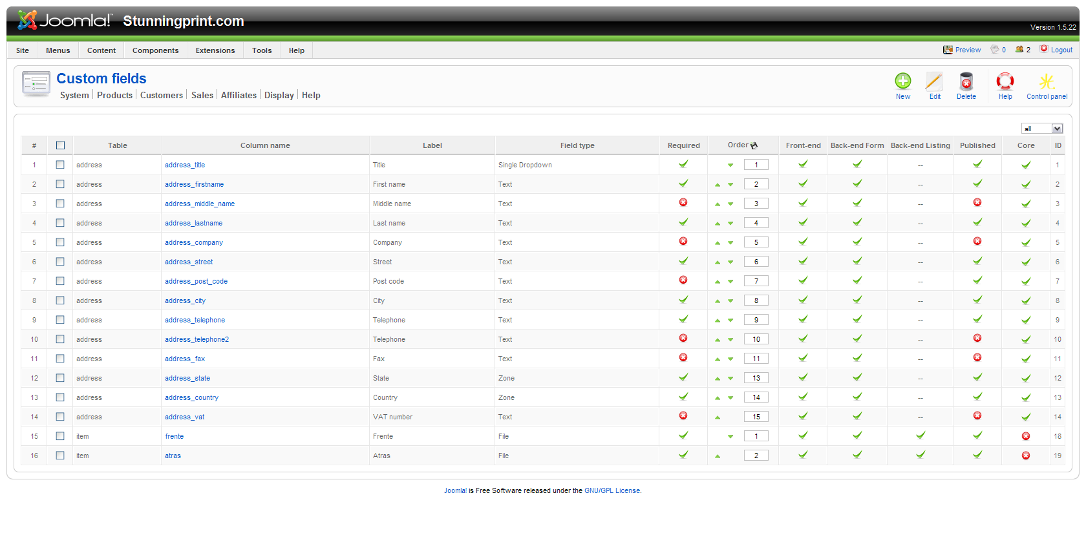The image size is (1086, 535).
Task: Expand the Display submenu
Action: pyautogui.click(x=279, y=95)
